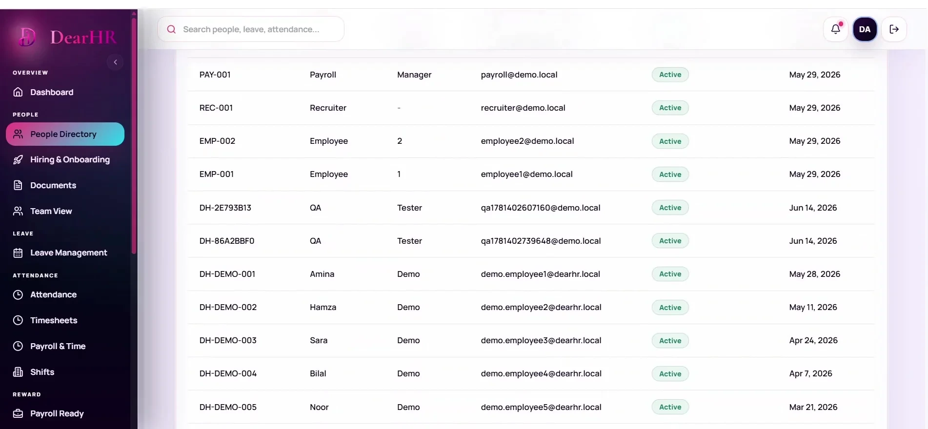Screen dimensions: 928x429
Task: Click the DearHR logo icon
Action: click(27, 37)
